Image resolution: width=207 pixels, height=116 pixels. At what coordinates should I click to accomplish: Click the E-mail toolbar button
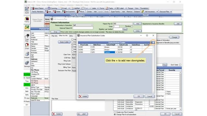click(63, 8)
